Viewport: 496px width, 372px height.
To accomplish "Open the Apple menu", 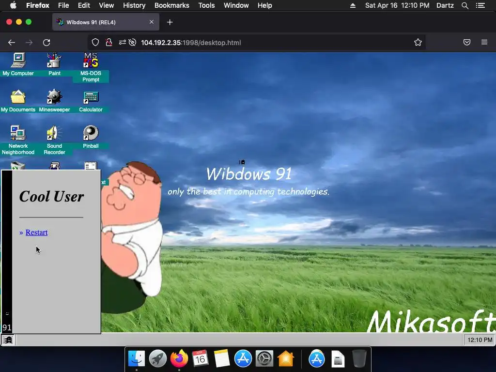I will tap(13, 5).
